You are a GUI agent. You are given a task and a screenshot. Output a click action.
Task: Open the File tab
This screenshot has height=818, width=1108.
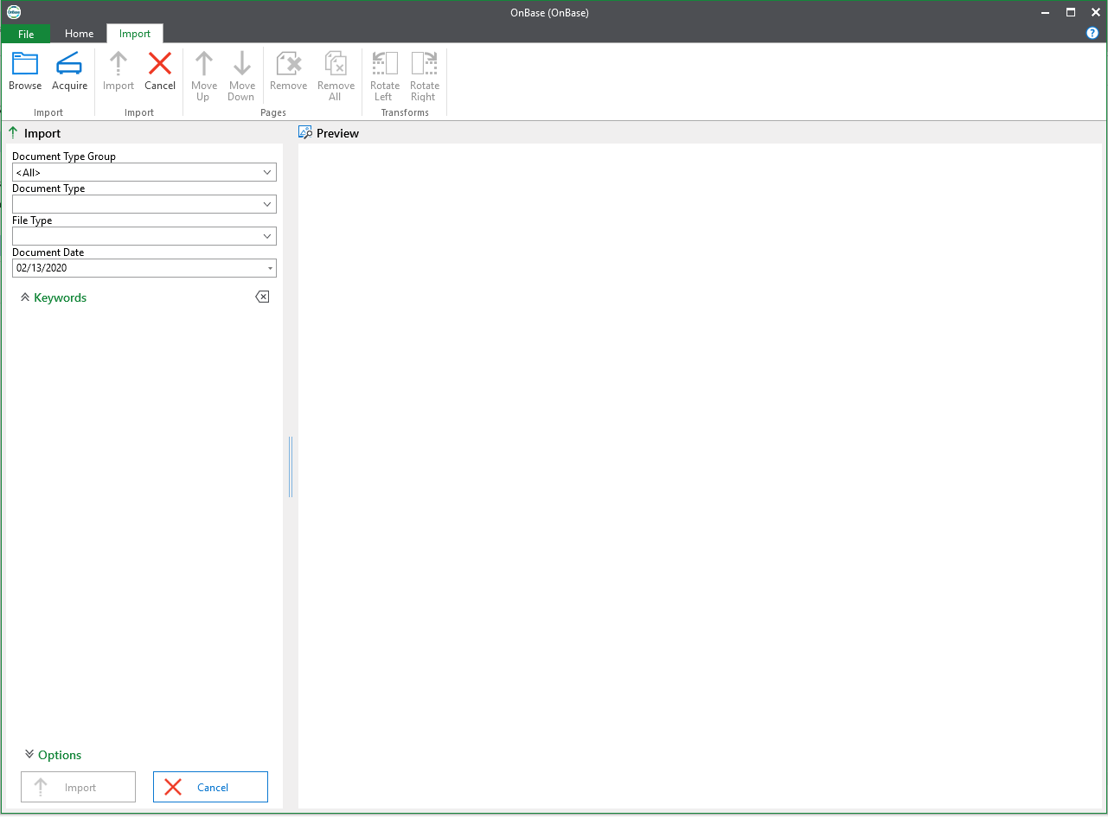click(x=26, y=34)
